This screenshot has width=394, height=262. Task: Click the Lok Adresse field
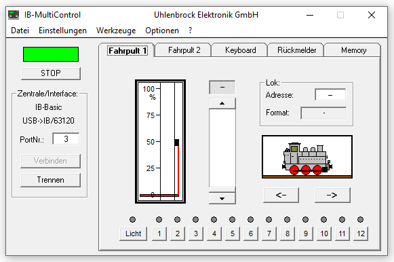click(330, 95)
